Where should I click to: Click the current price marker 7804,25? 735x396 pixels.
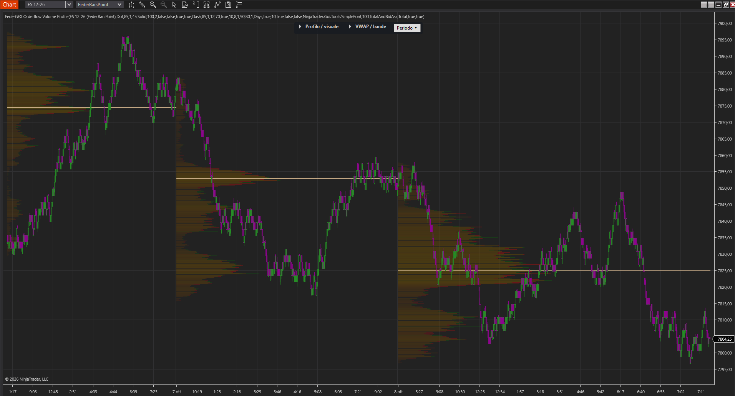[x=724, y=339]
